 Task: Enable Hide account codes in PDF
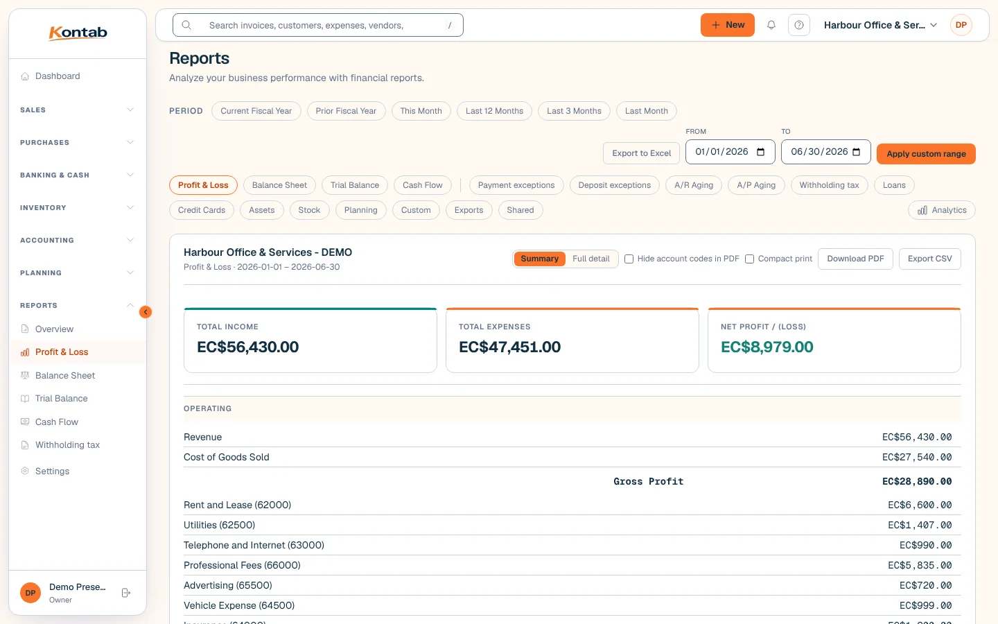coord(629,259)
